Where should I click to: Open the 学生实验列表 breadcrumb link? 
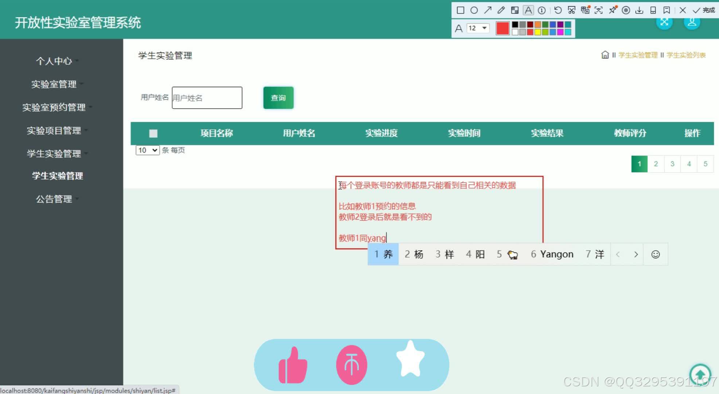point(686,55)
